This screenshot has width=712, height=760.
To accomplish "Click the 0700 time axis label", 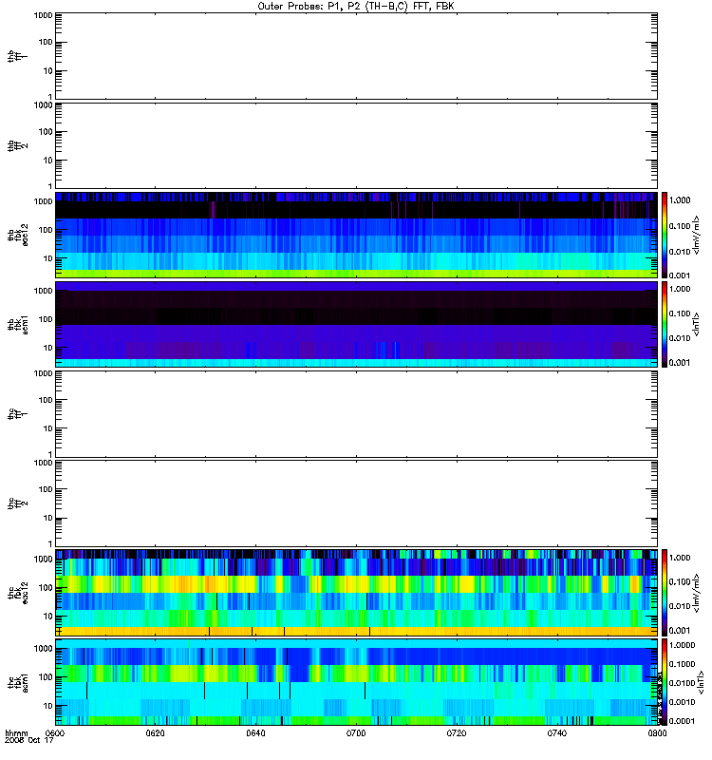I will 356,733.
